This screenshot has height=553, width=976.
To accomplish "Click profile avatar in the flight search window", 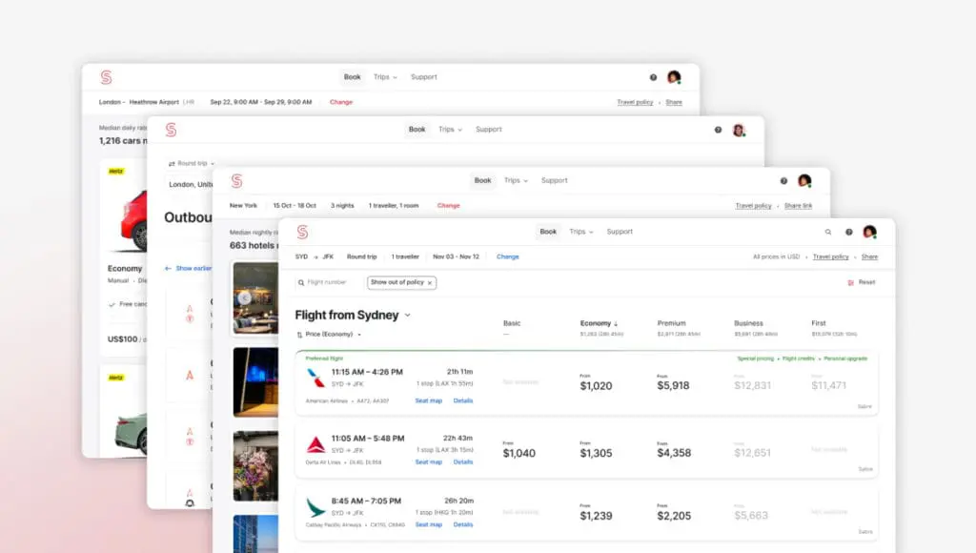I will 869,232.
